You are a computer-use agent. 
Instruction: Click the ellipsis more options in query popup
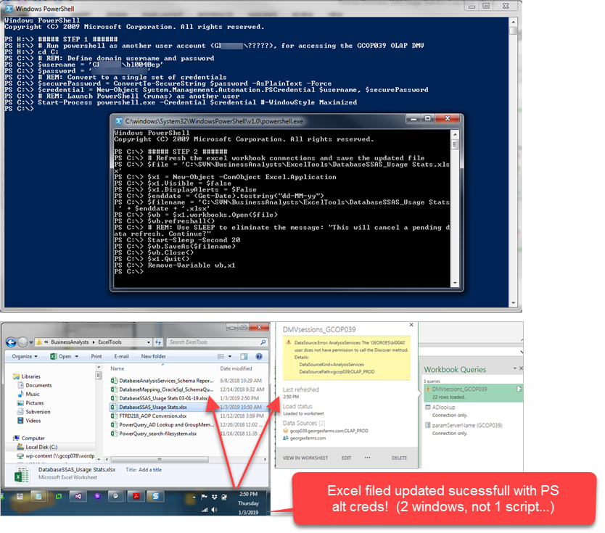[367, 458]
